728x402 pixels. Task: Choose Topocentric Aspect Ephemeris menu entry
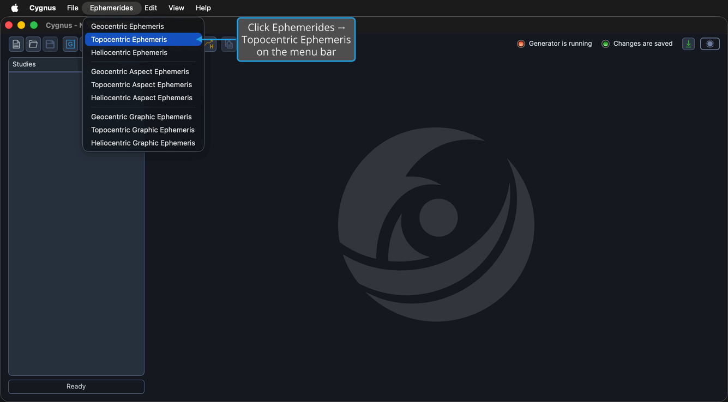coord(143,84)
